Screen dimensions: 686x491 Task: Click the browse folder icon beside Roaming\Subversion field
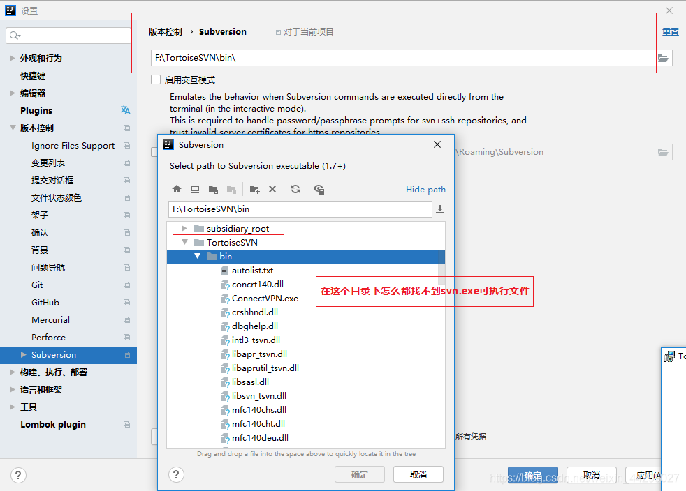point(663,152)
